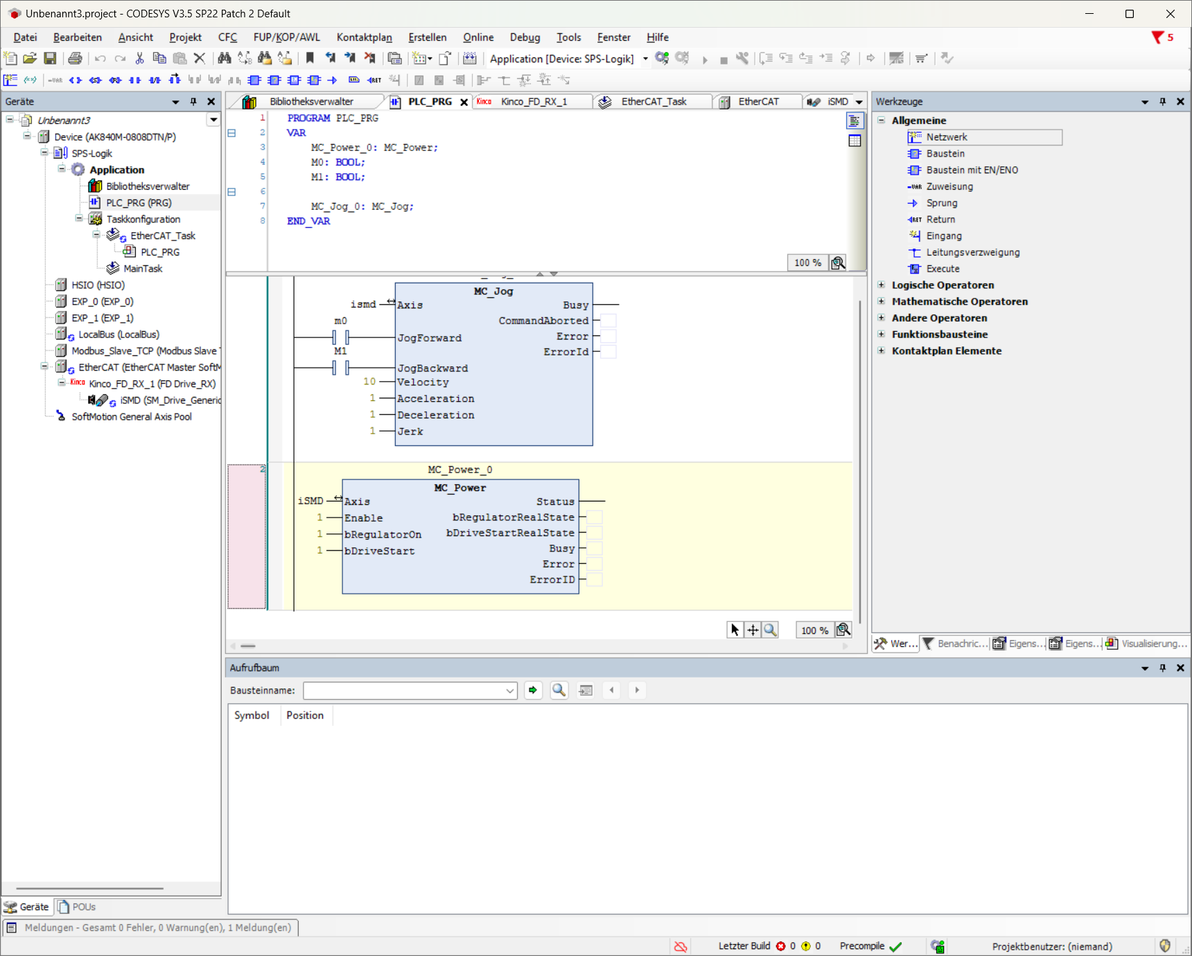
Task: Insert network icon in FBD toolbar
Action: (x=10, y=80)
